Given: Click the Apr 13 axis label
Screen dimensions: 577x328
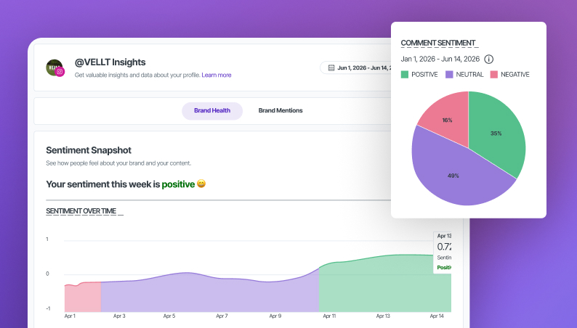Looking at the screenshot, I should [383, 316].
